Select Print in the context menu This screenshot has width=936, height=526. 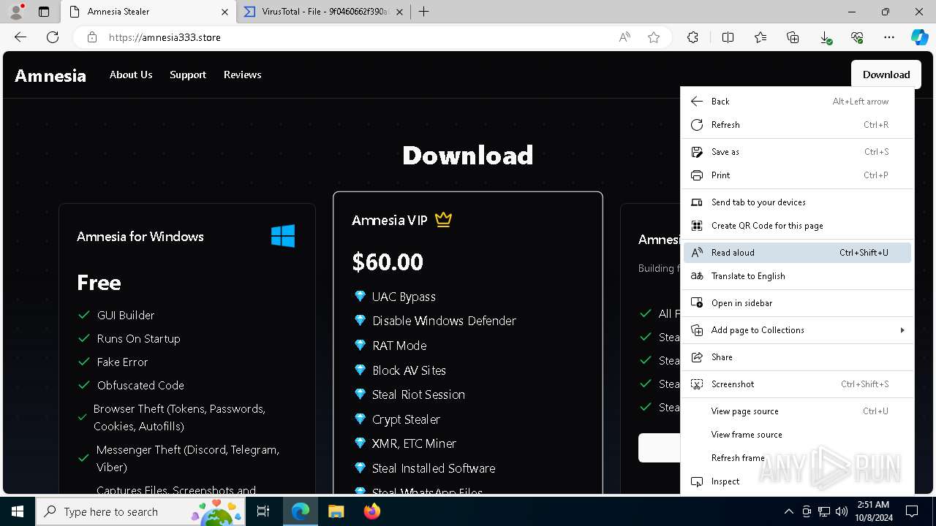(x=797, y=175)
